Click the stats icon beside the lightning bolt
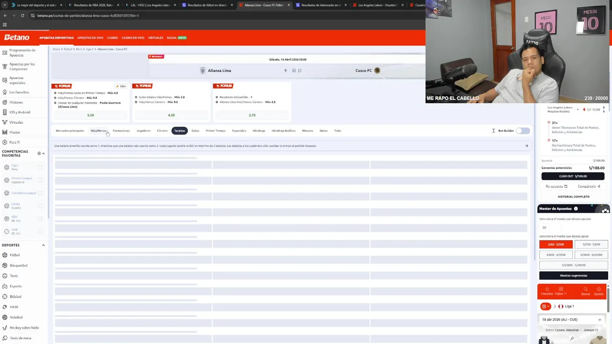Viewport: 612px width, 344px height. (x=294, y=70)
